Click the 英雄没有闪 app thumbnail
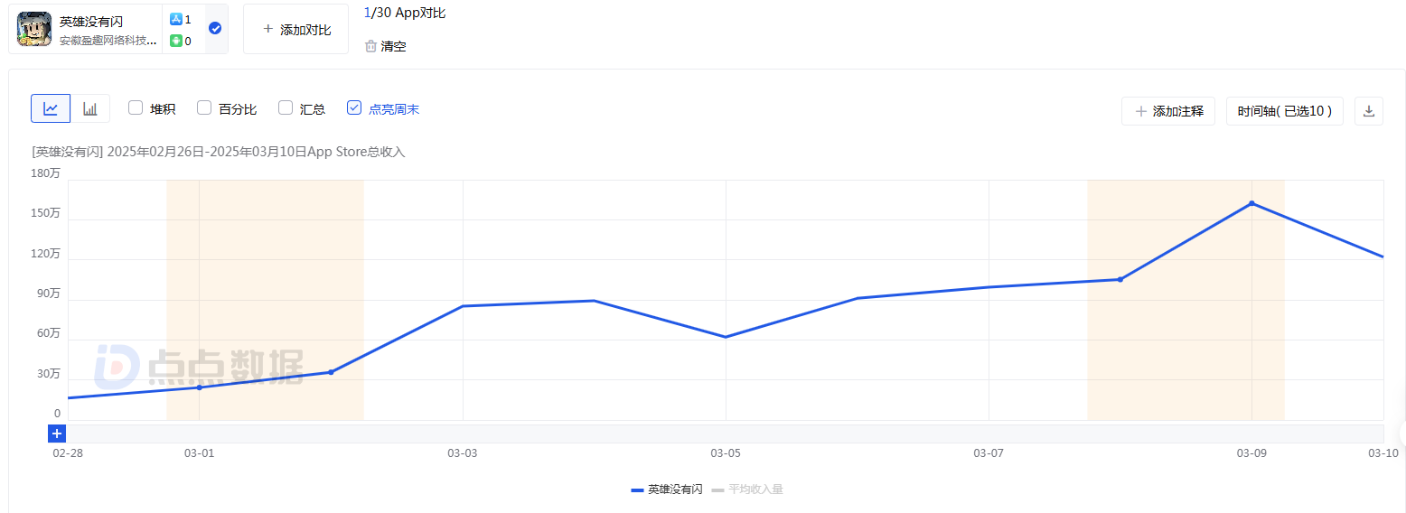 (34, 30)
